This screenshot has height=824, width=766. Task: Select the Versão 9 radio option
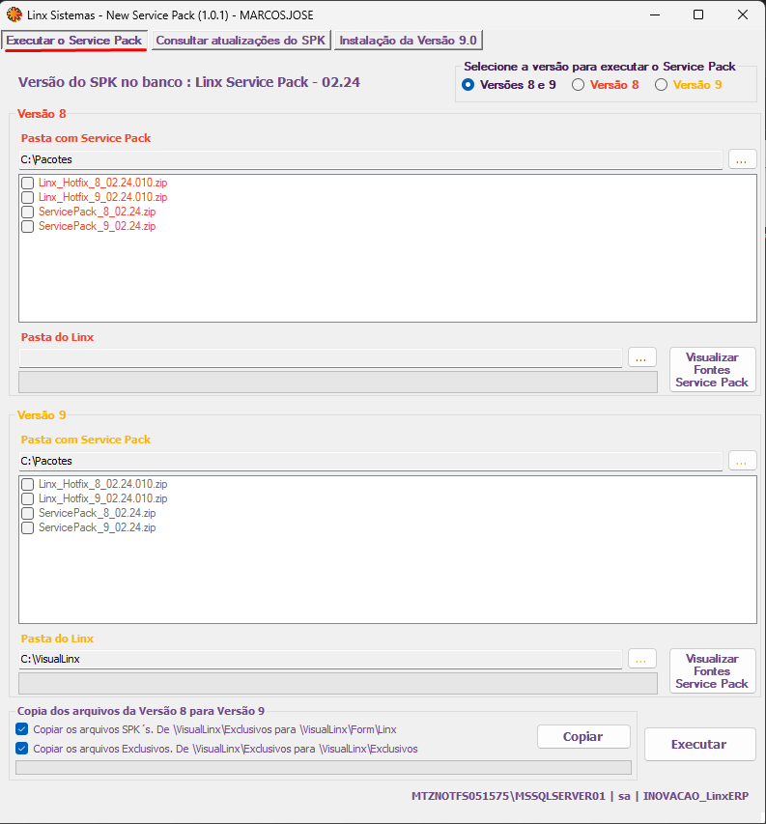[661, 85]
